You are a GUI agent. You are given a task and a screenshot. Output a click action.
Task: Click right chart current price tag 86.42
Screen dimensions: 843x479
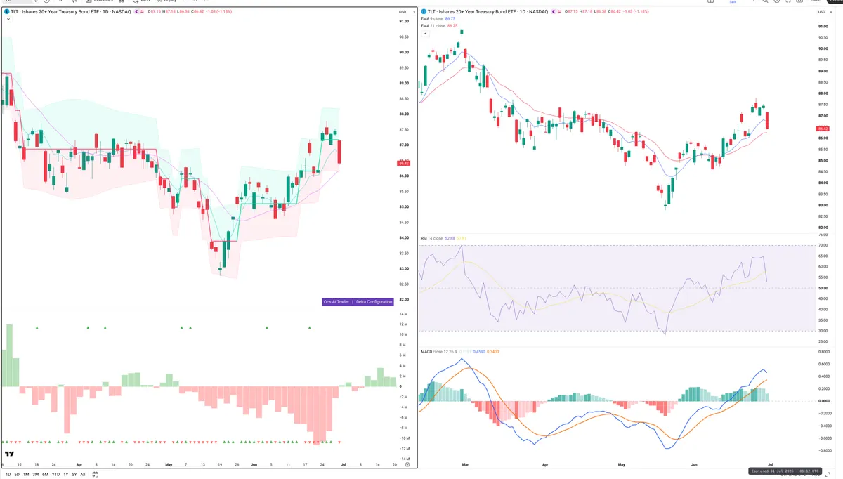823,129
